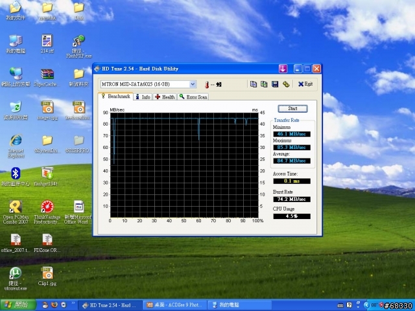Select the office_2007 torrent file on the desktop
Image resolution: width=415 pixels, height=311 pixels.
(x=16, y=244)
